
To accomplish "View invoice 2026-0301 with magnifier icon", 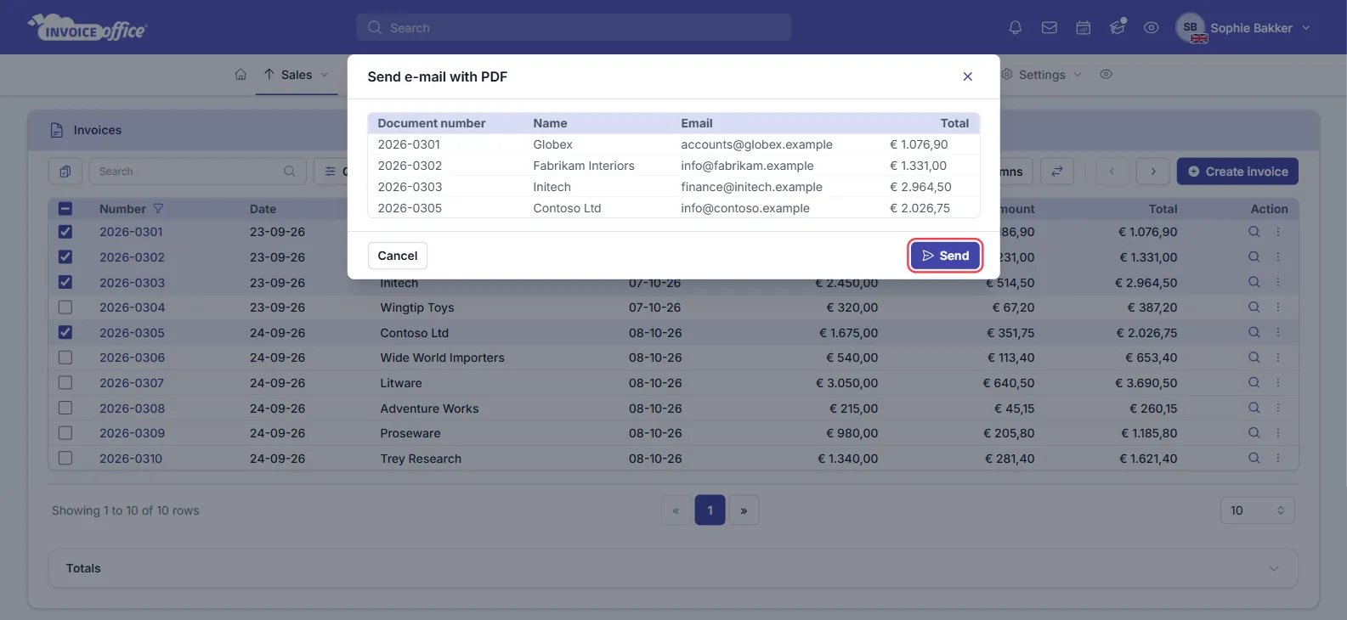I will click(x=1254, y=232).
